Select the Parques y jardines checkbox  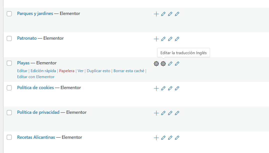pos(9,14)
